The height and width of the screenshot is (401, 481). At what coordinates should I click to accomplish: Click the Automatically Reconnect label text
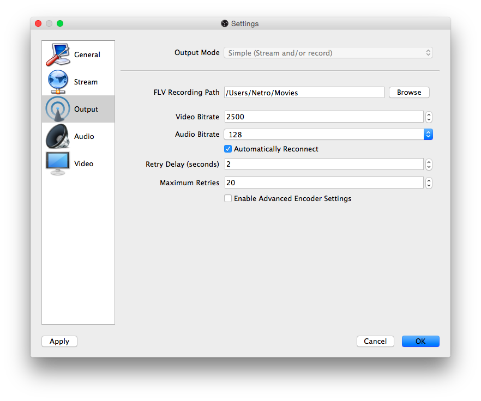(276, 149)
